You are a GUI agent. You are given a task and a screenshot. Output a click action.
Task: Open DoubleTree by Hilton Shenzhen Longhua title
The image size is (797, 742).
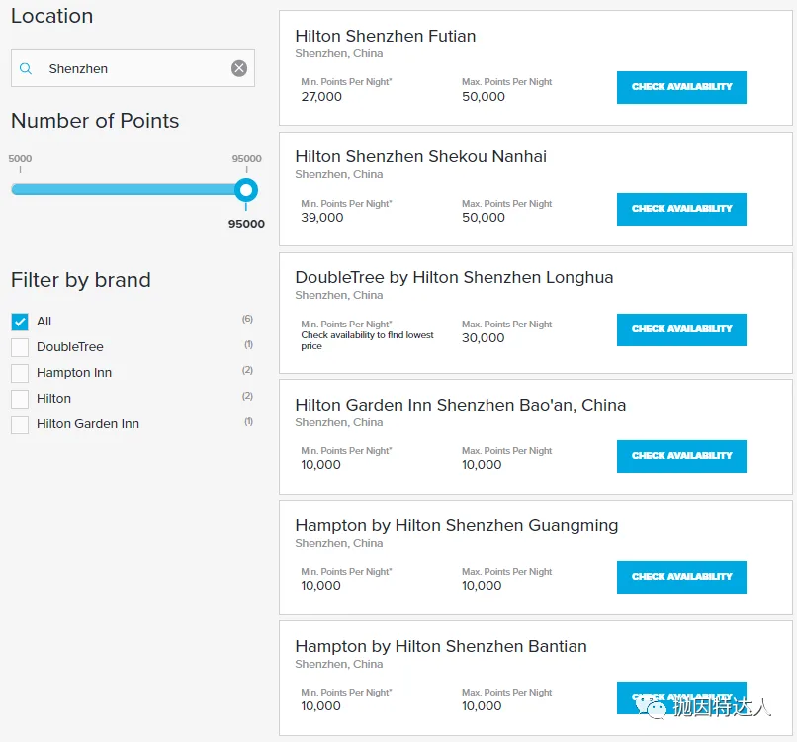(x=454, y=277)
